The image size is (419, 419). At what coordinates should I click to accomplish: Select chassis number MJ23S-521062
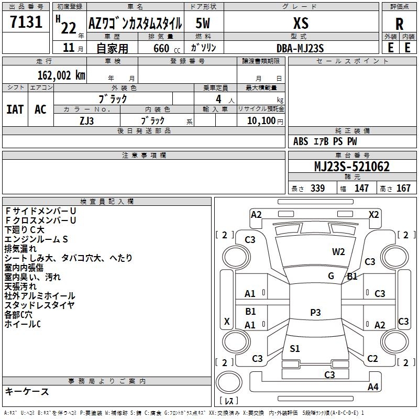point(352,167)
